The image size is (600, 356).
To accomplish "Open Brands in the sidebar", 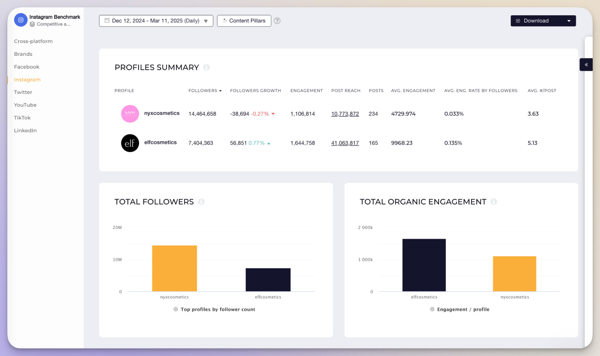I will click(x=23, y=54).
